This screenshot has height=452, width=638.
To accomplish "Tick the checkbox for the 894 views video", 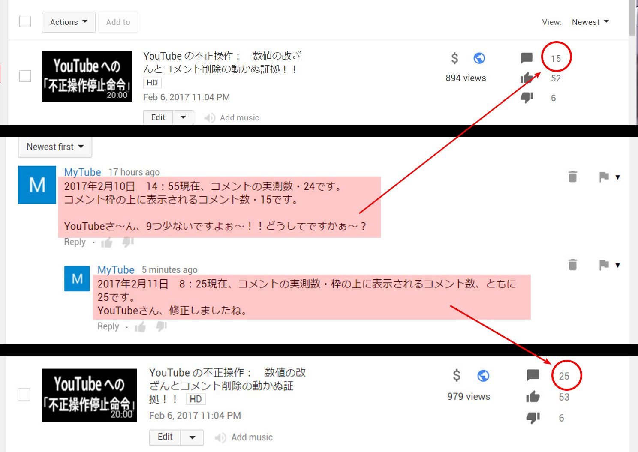I will pos(25,76).
